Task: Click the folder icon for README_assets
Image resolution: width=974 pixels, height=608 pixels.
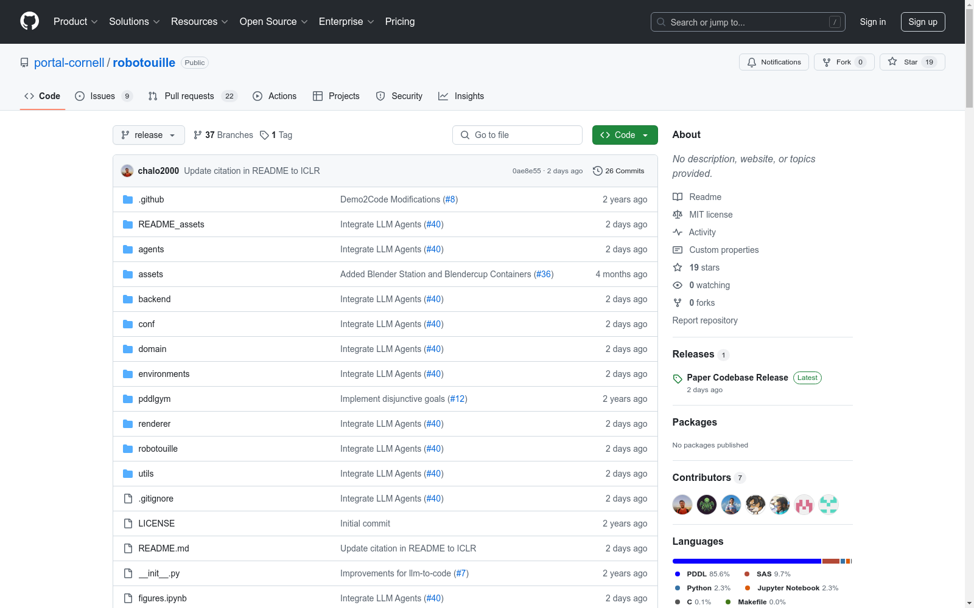Action: point(128,224)
